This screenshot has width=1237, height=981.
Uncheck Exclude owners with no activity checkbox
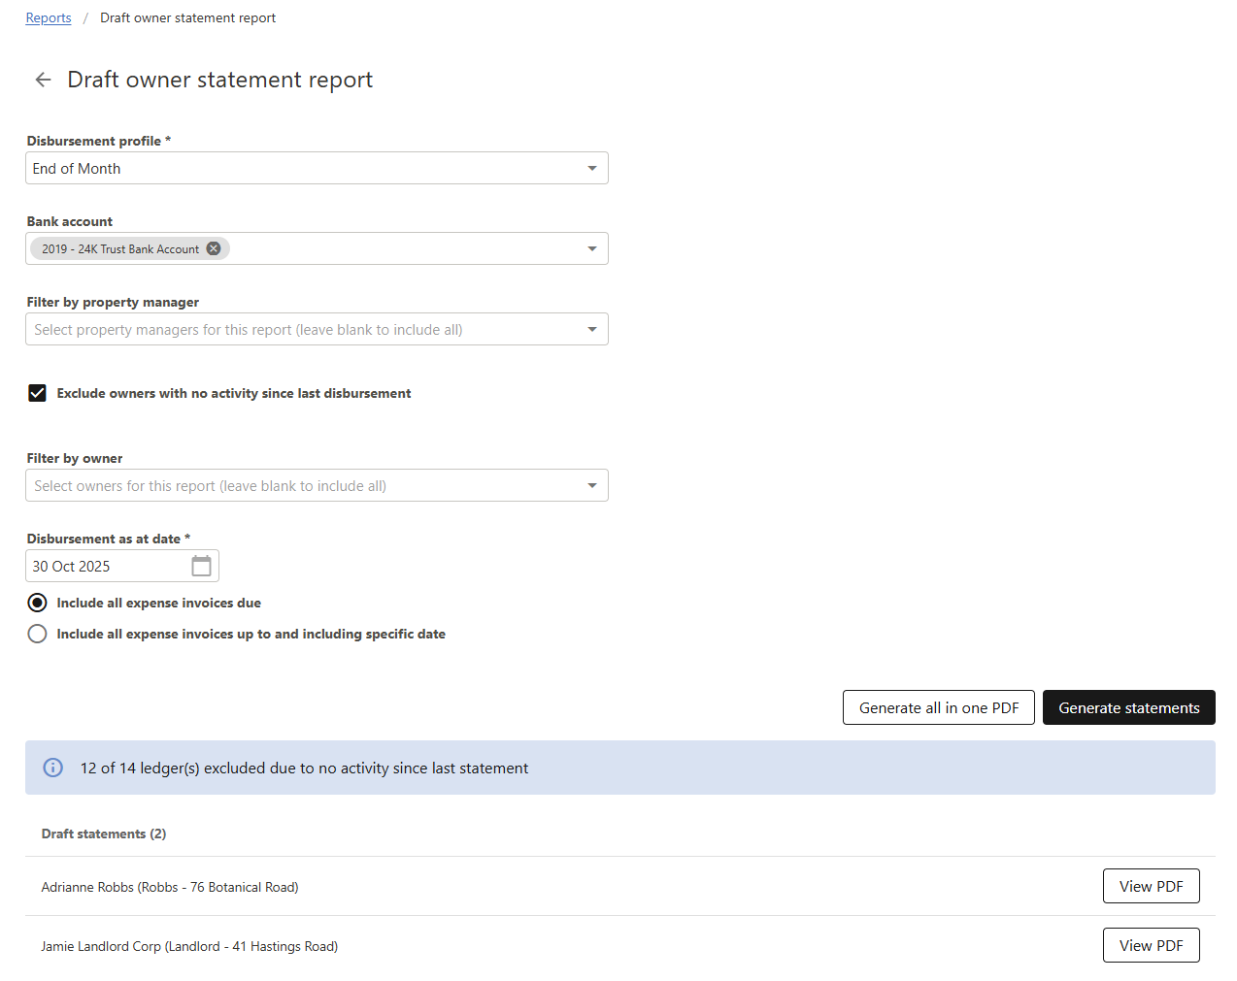37,393
